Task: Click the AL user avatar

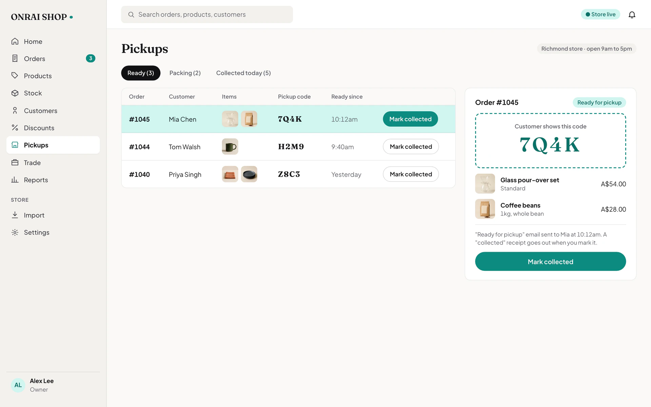Action: pyautogui.click(x=18, y=385)
